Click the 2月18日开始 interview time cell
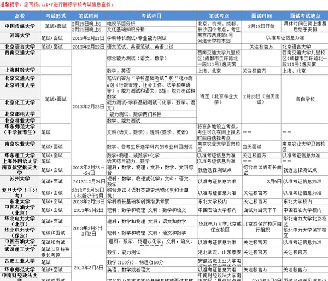The height and width of the screenshot is (281, 328). (261, 26)
